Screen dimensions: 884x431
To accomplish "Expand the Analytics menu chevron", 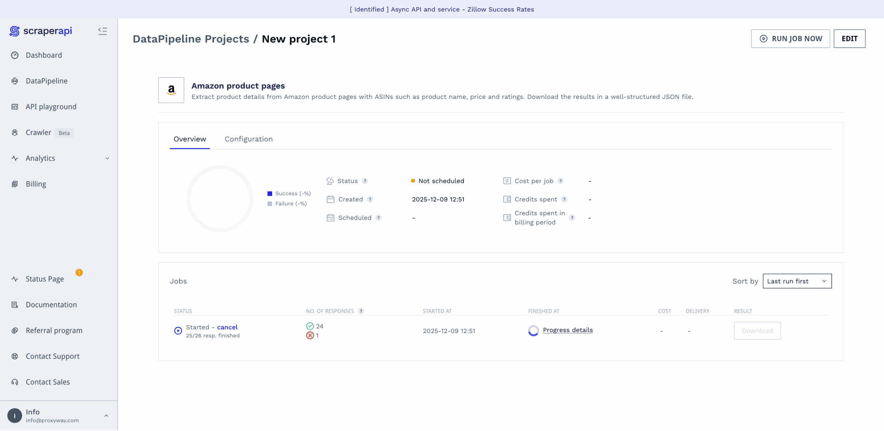I will [107, 158].
